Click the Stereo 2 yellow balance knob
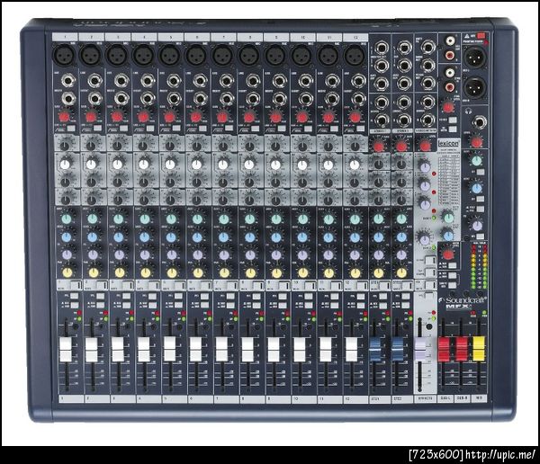 pyautogui.click(x=401, y=273)
